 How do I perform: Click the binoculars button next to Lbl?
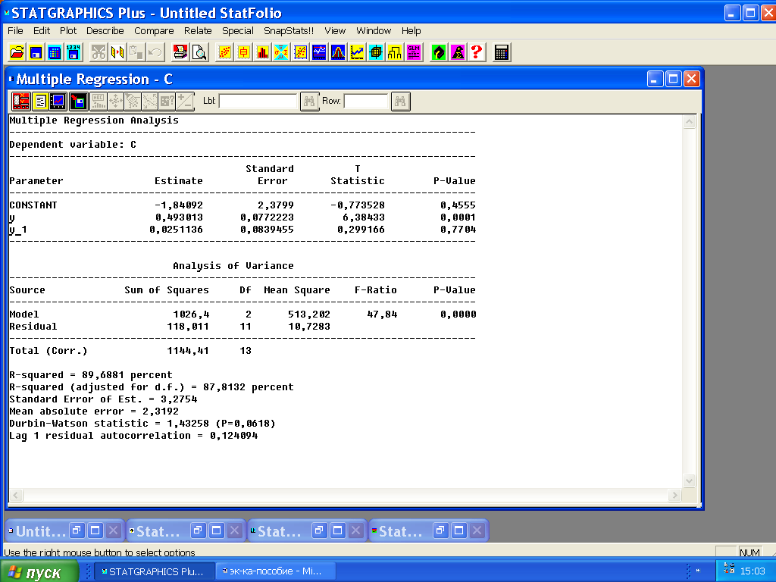click(x=309, y=101)
